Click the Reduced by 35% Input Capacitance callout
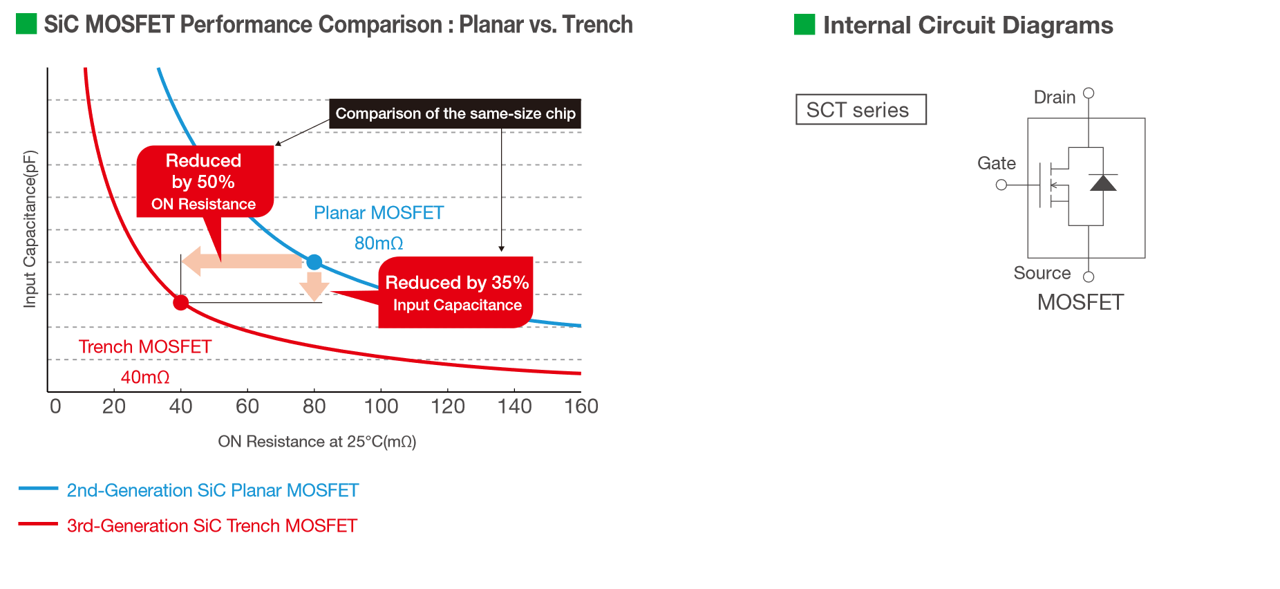The image size is (1280, 589). 456,292
